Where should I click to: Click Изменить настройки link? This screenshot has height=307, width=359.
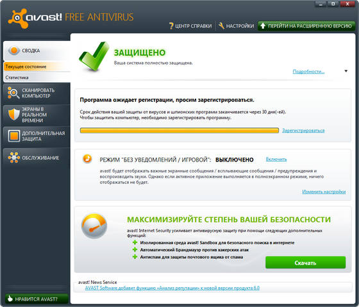pyautogui.click(x=324, y=192)
